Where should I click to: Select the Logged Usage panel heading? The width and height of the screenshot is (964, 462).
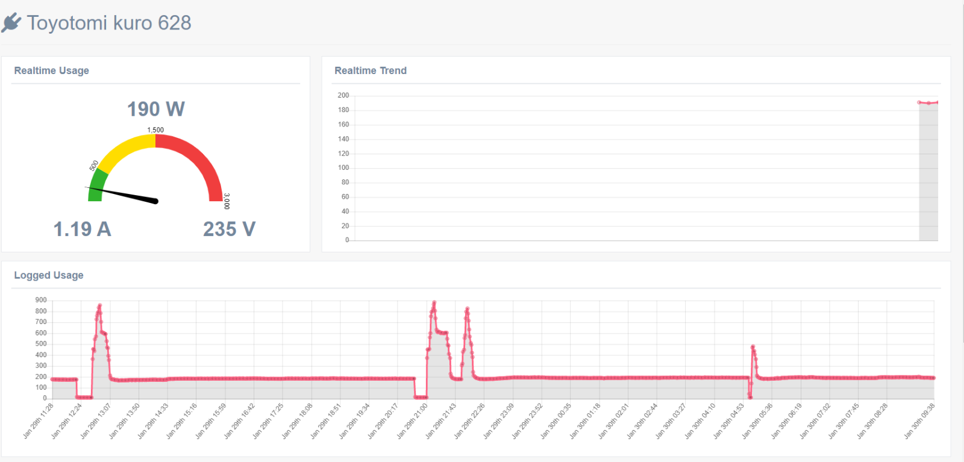pyautogui.click(x=49, y=275)
